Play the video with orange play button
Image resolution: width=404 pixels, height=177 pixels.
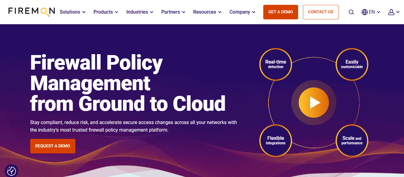[x=314, y=103]
